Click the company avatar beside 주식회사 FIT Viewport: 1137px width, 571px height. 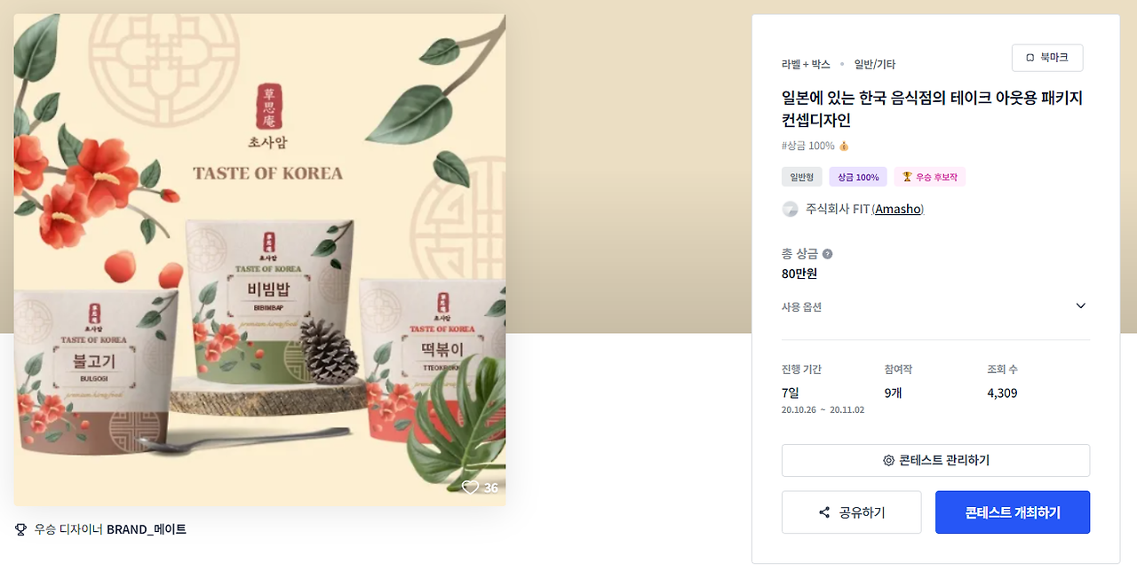point(790,210)
